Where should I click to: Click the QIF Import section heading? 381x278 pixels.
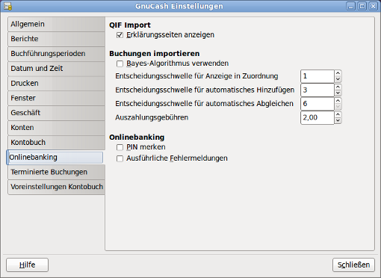(x=130, y=25)
